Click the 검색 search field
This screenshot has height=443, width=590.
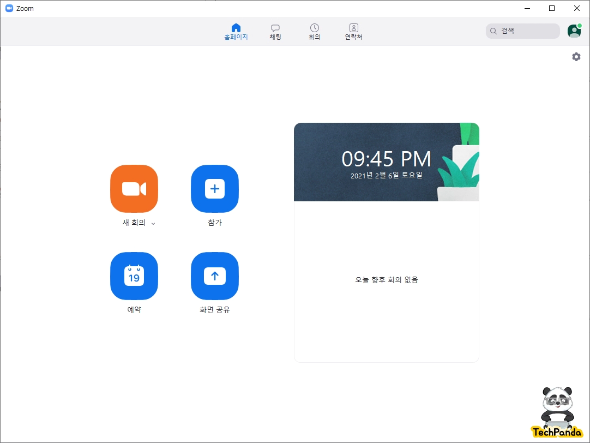522,31
